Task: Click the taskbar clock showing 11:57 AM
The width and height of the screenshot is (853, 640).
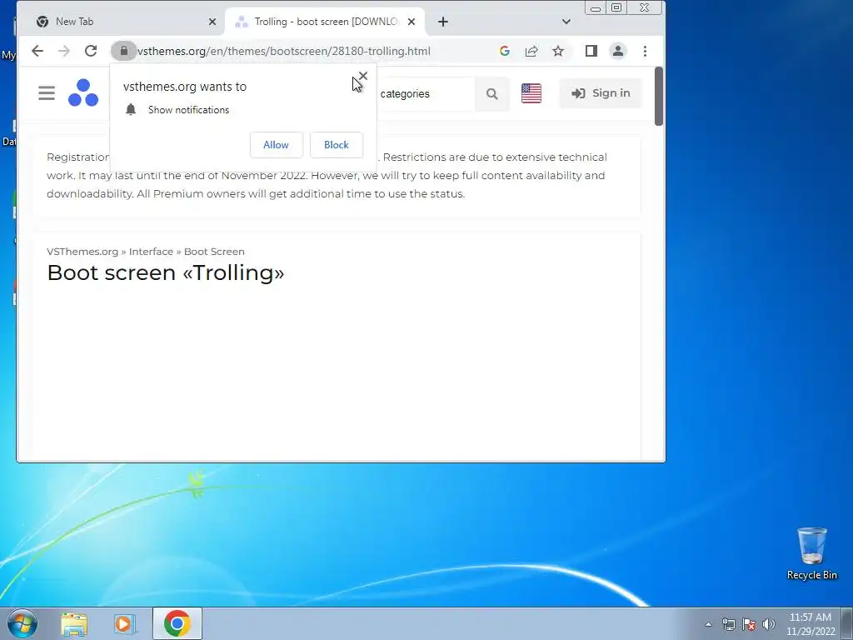Action: coord(810,623)
